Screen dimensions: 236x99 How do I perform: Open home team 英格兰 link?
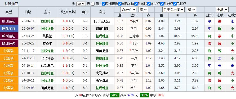(47, 36)
